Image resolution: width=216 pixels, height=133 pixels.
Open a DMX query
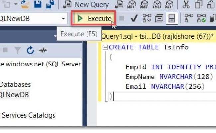(x=144, y=4)
